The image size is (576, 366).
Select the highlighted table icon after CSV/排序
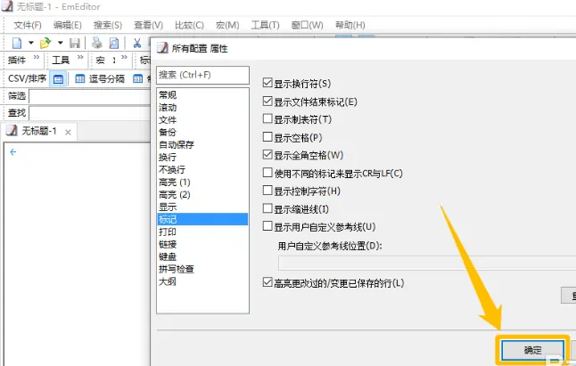[58, 78]
